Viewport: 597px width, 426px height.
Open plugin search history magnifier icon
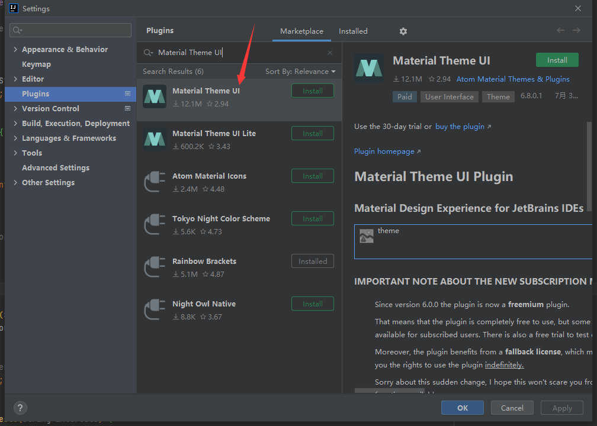148,53
